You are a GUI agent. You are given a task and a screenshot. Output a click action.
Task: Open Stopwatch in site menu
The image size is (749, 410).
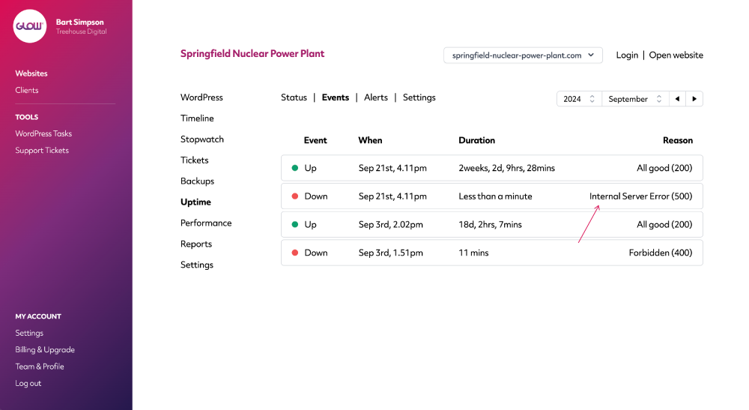click(202, 139)
